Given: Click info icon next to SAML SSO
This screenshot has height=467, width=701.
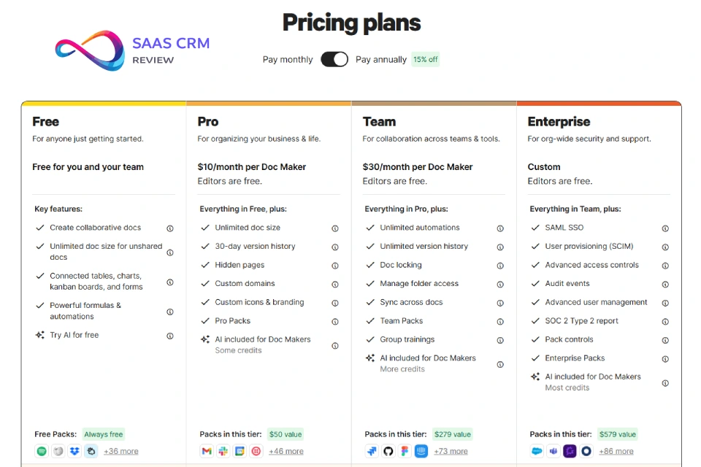Looking at the screenshot, I should tap(665, 228).
